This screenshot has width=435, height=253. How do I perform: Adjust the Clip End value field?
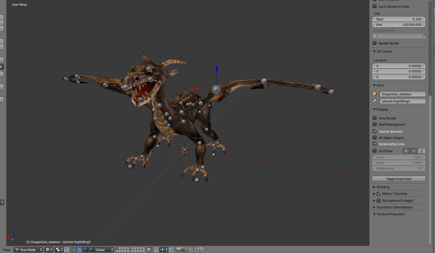pyautogui.click(x=399, y=25)
